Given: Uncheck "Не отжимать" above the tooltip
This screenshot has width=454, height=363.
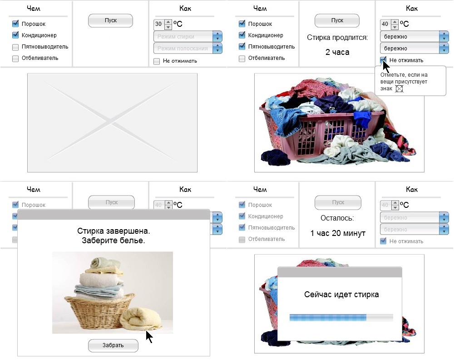Looking at the screenshot, I should [384, 60].
